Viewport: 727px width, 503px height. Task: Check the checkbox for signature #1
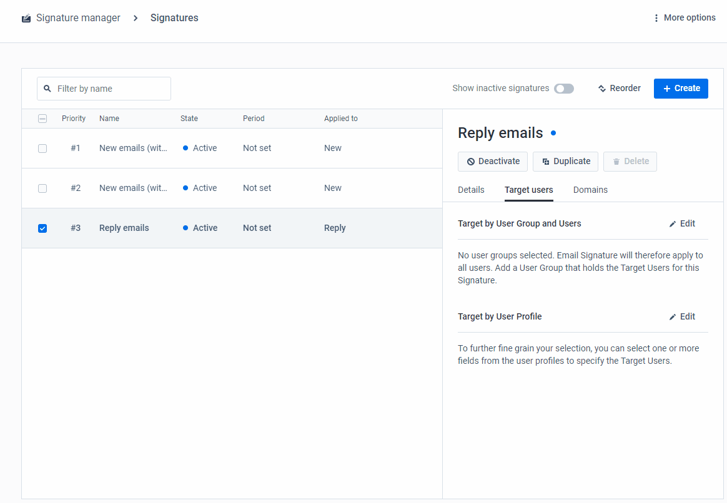42,148
